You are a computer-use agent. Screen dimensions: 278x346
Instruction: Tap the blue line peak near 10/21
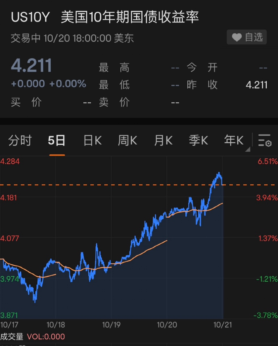click(x=218, y=173)
